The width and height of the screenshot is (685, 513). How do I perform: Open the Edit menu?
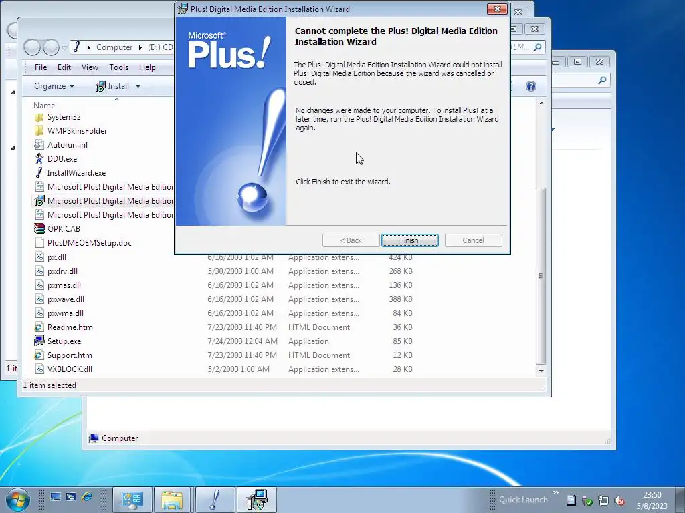pyautogui.click(x=64, y=67)
